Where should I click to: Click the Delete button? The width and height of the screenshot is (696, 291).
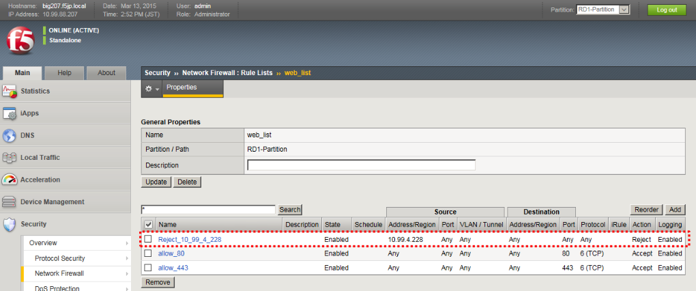(188, 182)
